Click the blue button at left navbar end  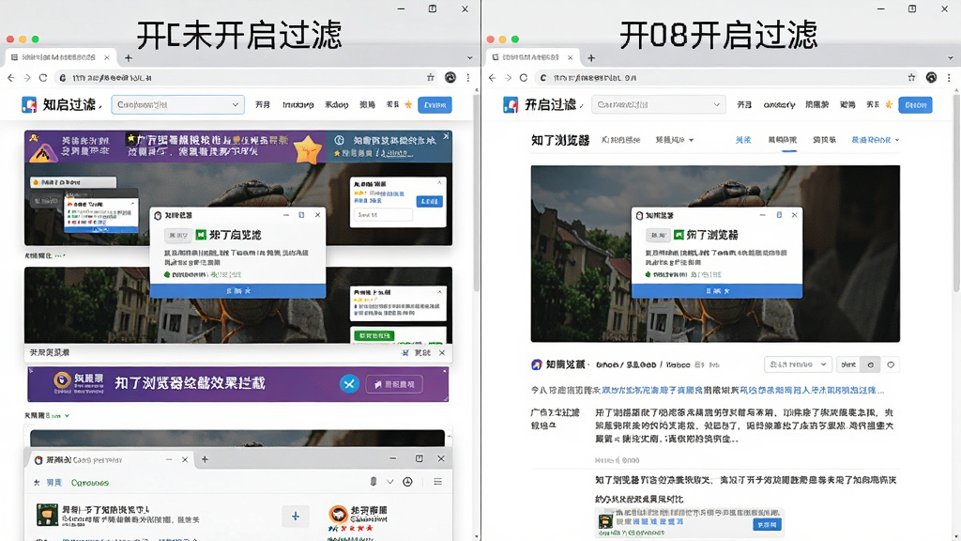(x=435, y=105)
